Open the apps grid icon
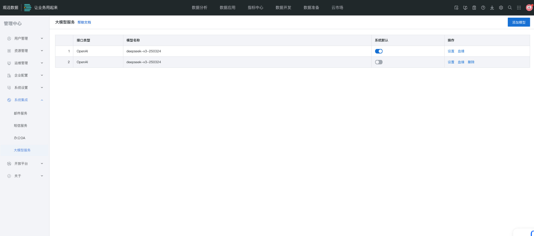This screenshot has height=236, width=534. pyautogui.click(x=519, y=8)
